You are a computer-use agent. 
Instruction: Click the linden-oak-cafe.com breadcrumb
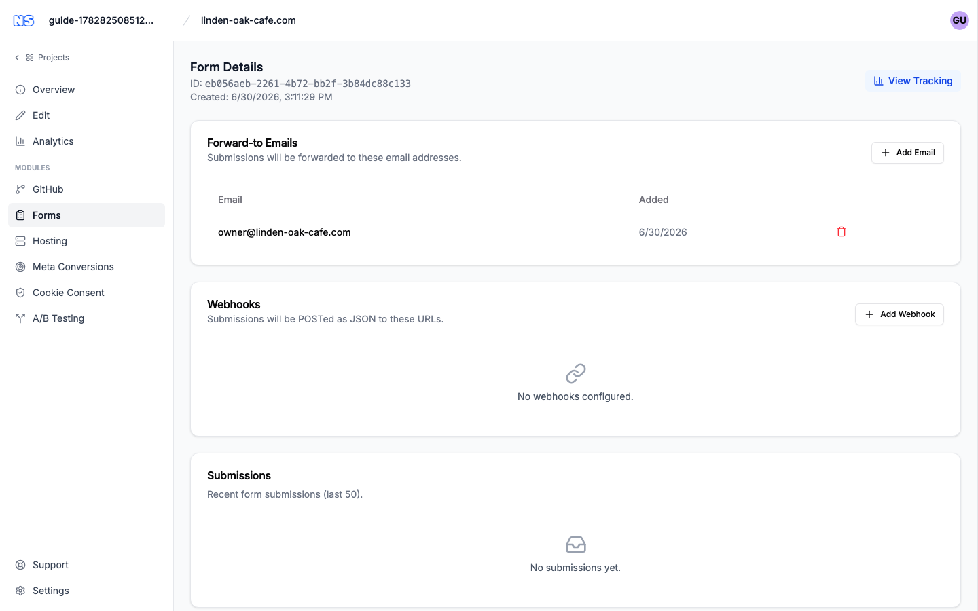click(249, 20)
